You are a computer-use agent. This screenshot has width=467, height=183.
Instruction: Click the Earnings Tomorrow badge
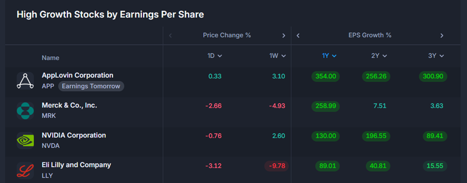tap(91, 86)
